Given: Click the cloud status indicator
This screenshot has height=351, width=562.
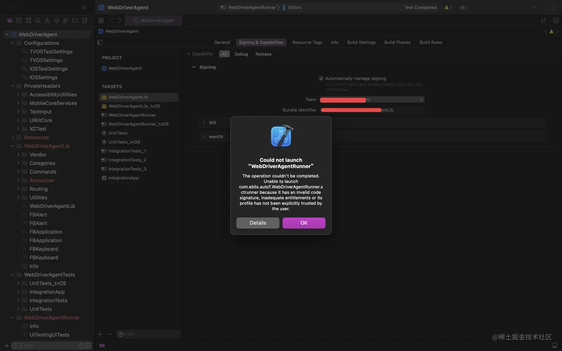Looking at the screenshot, I should pyautogui.click(x=464, y=7).
